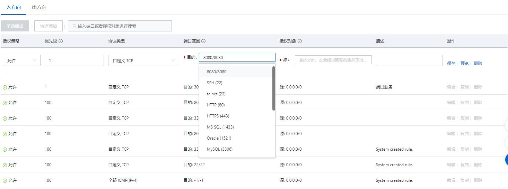This screenshot has width=508, height=189.
Task: Click the search magnifier icon
Action: coord(74,26)
